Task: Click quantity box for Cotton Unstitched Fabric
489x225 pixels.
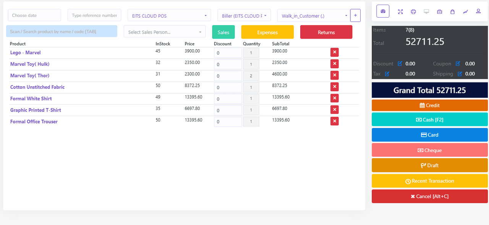Action: [251, 87]
